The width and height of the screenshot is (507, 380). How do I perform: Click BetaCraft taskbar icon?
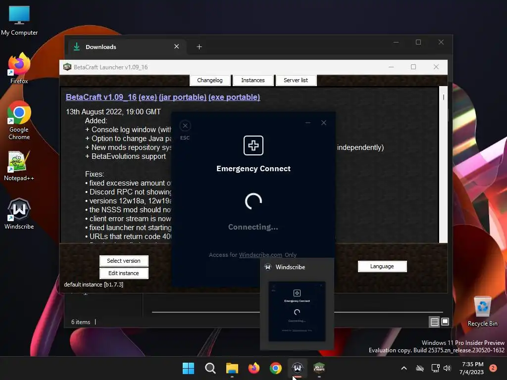[x=319, y=368]
